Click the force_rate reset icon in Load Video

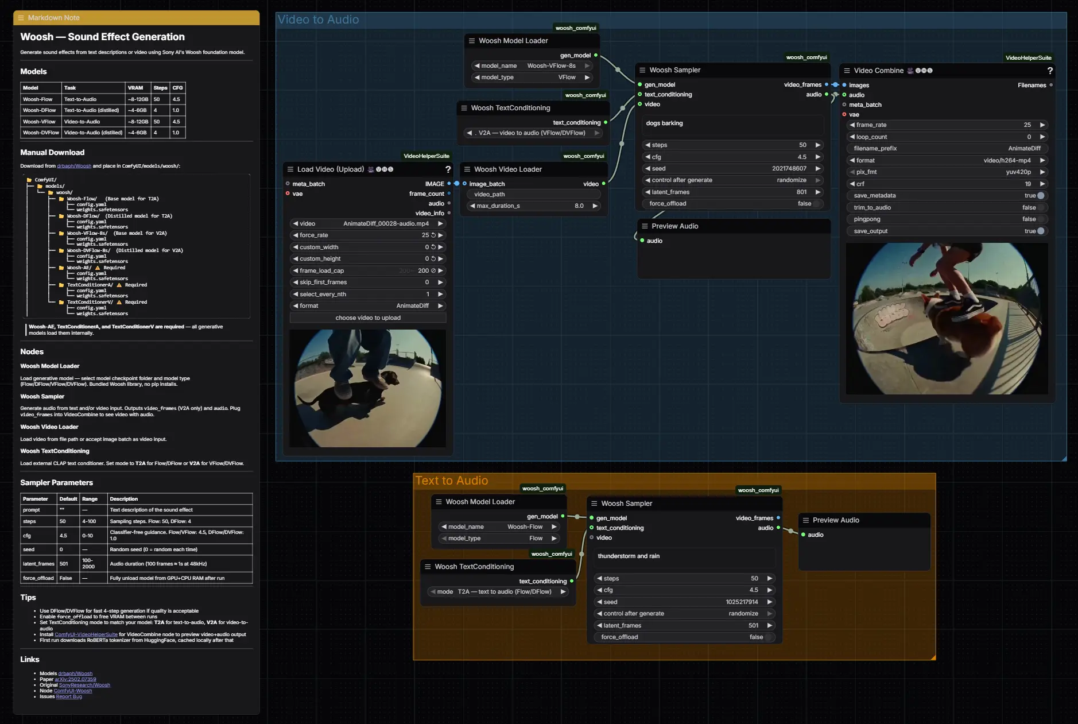[x=433, y=235]
